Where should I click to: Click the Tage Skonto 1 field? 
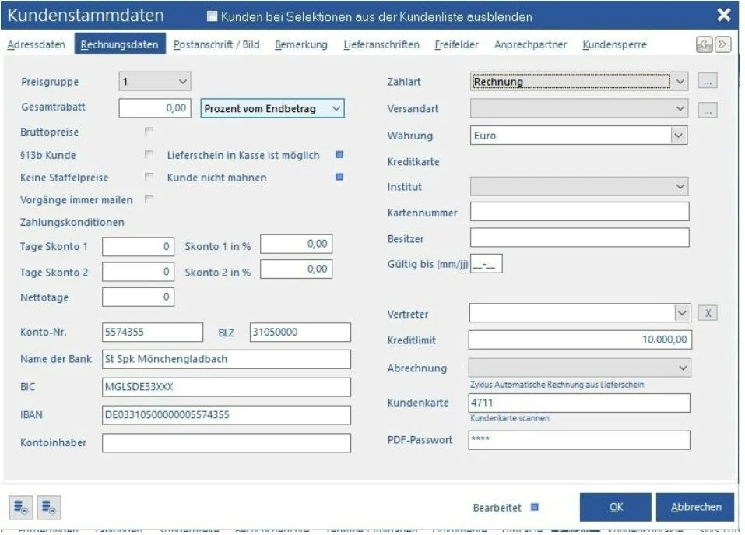click(x=139, y=247)
